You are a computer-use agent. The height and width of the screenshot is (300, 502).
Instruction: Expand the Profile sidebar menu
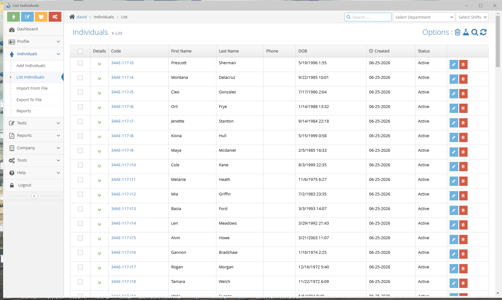point(34,42)
